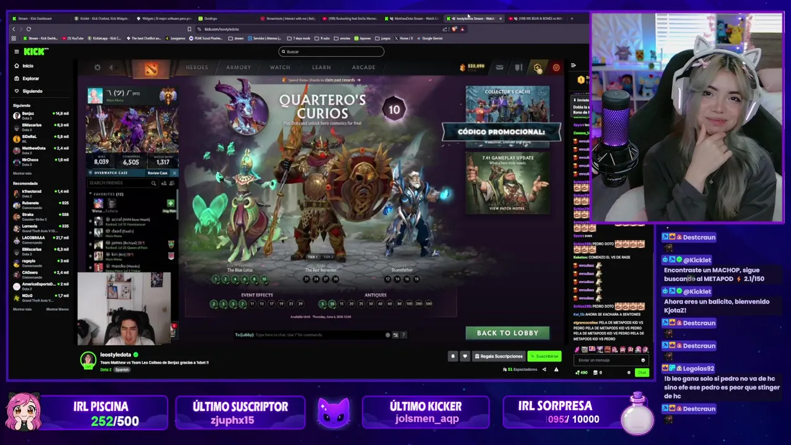Open the chat settings gear icon
Screen dimensions: 791x445
(628, 373)
